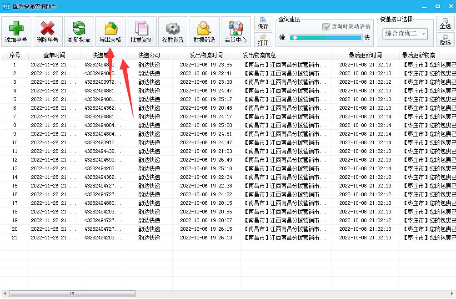Click the 打开 open file icon
This screenshot has height=299, width=456.
point(263,41)
